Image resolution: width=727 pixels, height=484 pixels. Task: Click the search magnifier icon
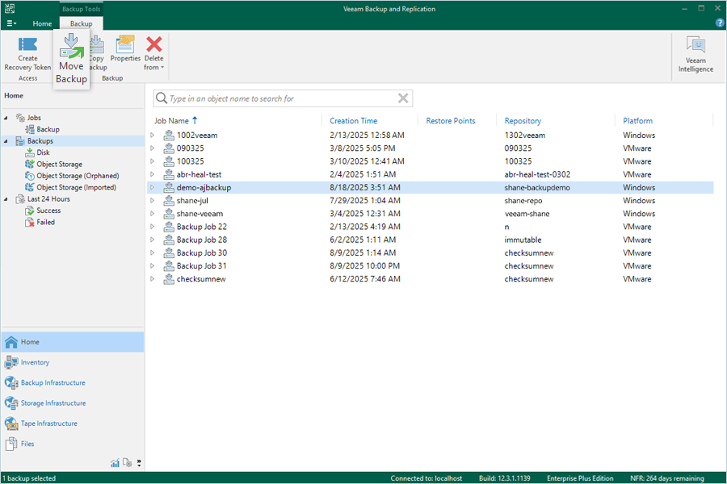coord(162,98)
